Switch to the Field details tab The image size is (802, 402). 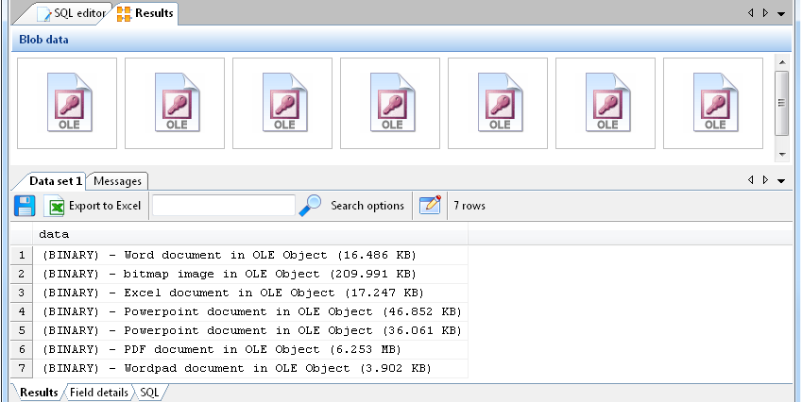(x=99, y=392)
